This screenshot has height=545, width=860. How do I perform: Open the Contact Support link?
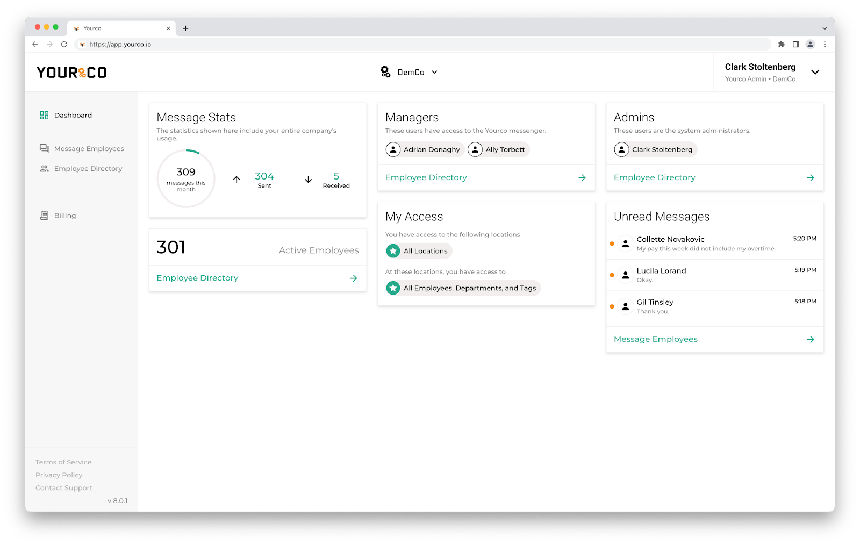tap(64, 488)
